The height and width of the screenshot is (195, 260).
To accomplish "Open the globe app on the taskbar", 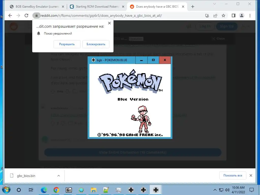I will [81, 190].
